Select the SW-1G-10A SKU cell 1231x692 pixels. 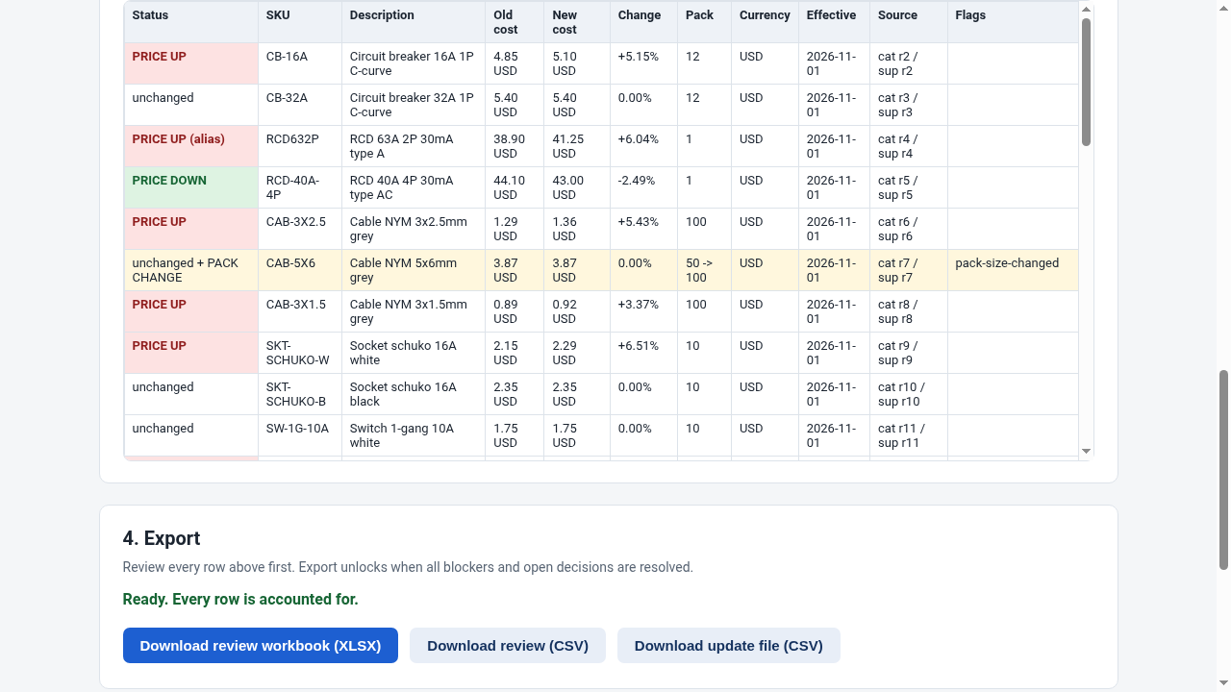pos(300,435)
